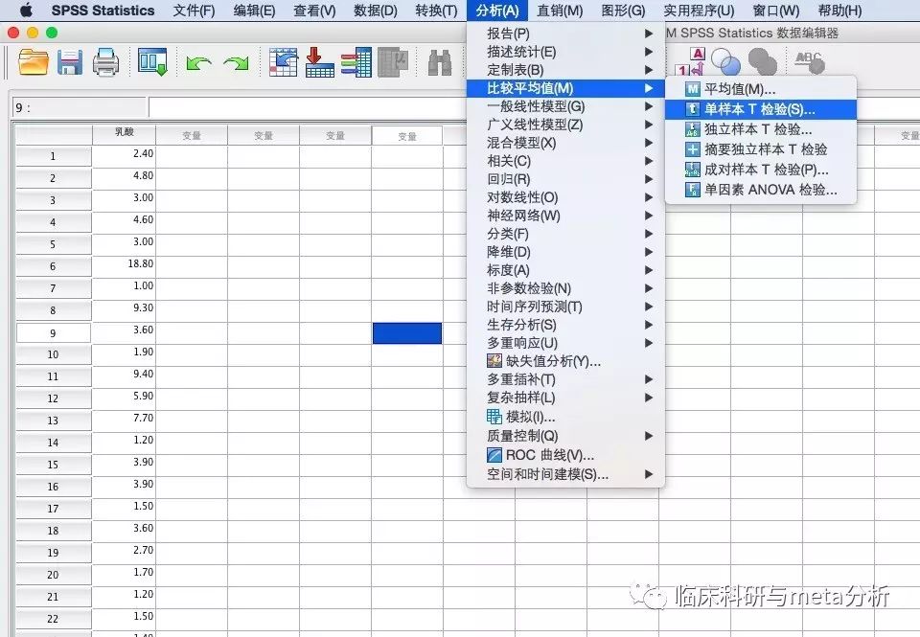Viewport: 920px width, 637px height.
Task: Expand the 多重插补(T) submenu
Action: click(x=565, y=379)
